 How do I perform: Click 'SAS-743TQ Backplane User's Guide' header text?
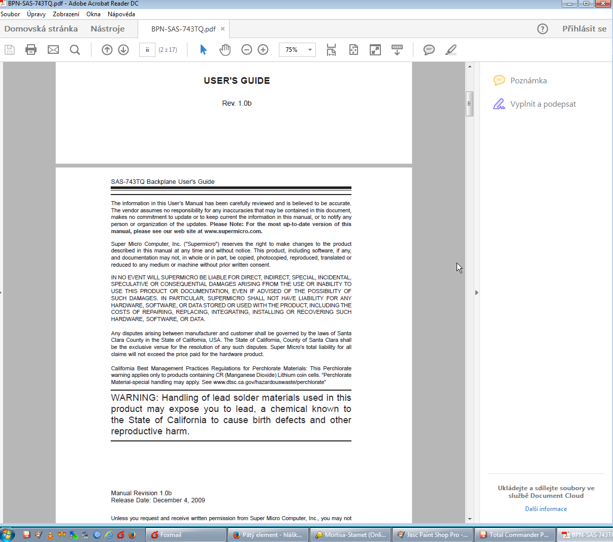click(163, 182)
